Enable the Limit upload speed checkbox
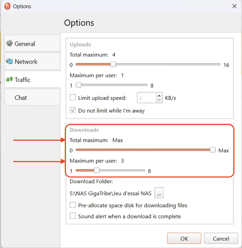The width and height of the screenshot is (242, 248). (73, 98)
